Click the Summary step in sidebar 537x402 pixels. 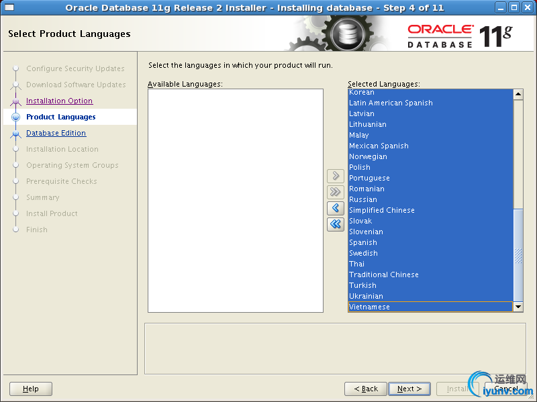[x=43, y=197]
